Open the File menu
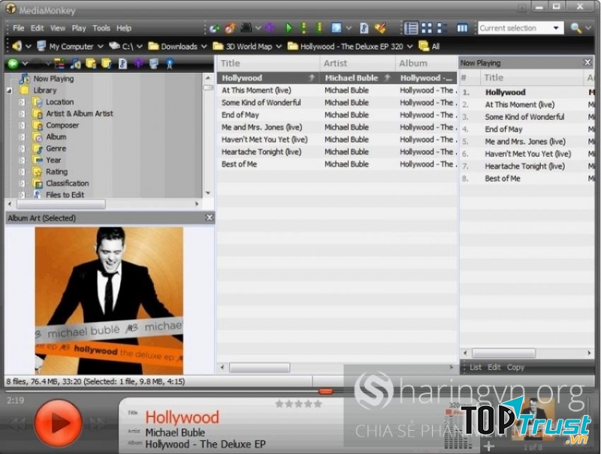Image resolution: width=601 pixels, height=454 pixels. 18,28
